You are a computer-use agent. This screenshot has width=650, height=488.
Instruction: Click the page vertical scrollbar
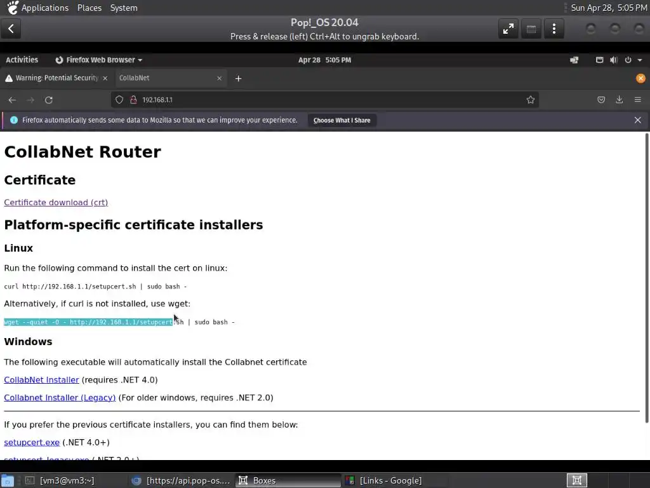(x=646, y=278)
